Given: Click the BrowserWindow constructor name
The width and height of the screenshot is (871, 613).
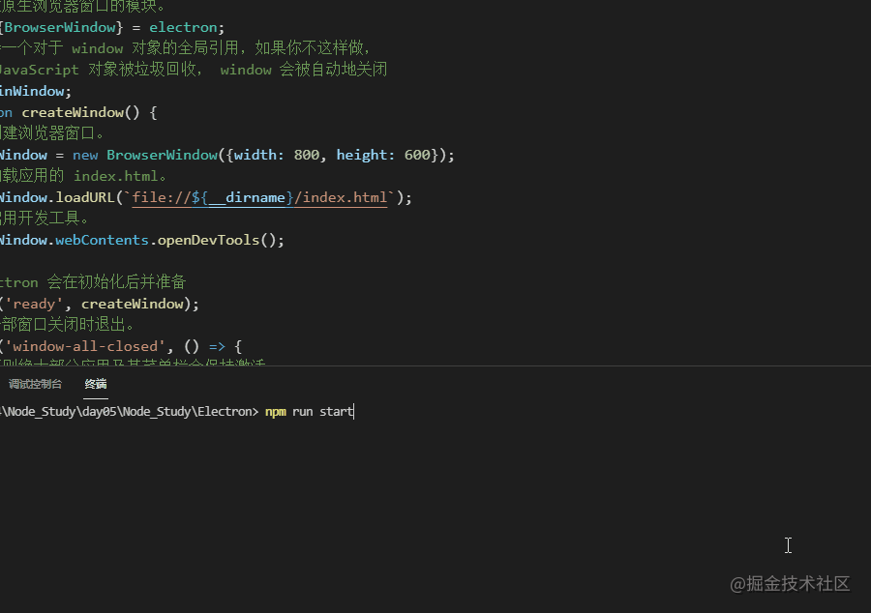Looking at the screenshot, I should pyautogui.click(x=161, y=154).
